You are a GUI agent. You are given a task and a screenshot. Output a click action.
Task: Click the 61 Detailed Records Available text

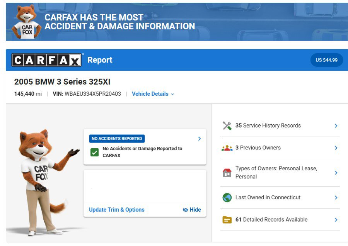click(x=271, y=220)
